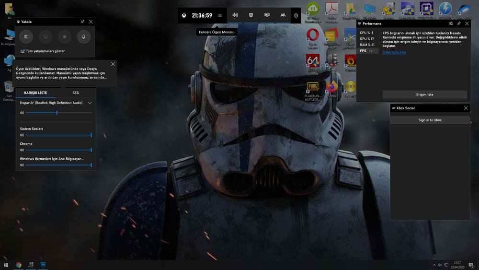479x270 pixels.
Task: Mute the Chrome audio speaker icon
Action: coord(22,150)
